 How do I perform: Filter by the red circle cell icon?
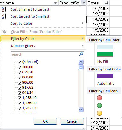pyautogui.click(x=99, y=98)
